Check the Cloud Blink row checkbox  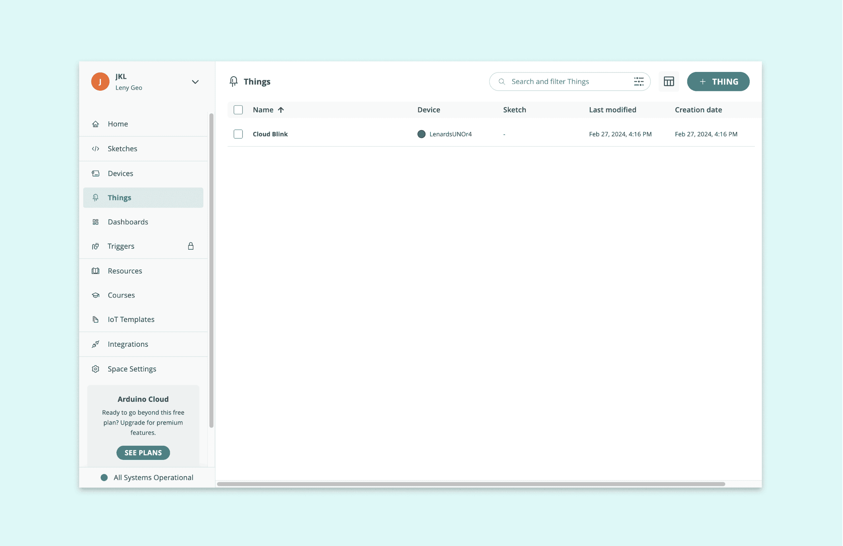tap(238, 134)
